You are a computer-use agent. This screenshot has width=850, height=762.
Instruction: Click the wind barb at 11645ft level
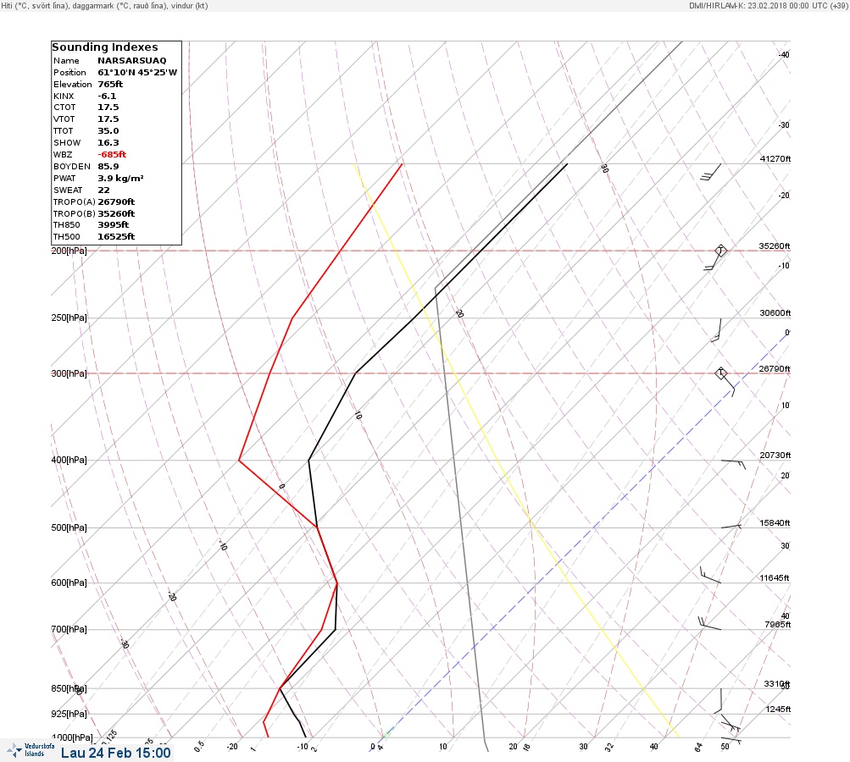[x=710, y=575]
